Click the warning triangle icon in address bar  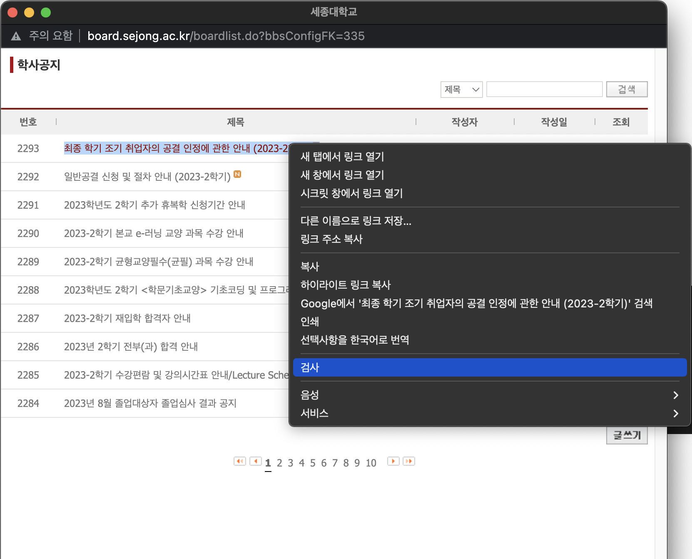coord(16,36)
